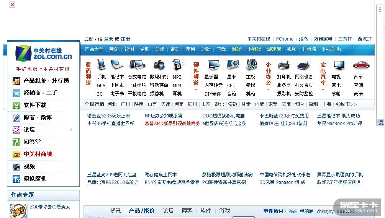Open the 安防监控 category link
The image size is (385, 218).
[x=304, y=94]
